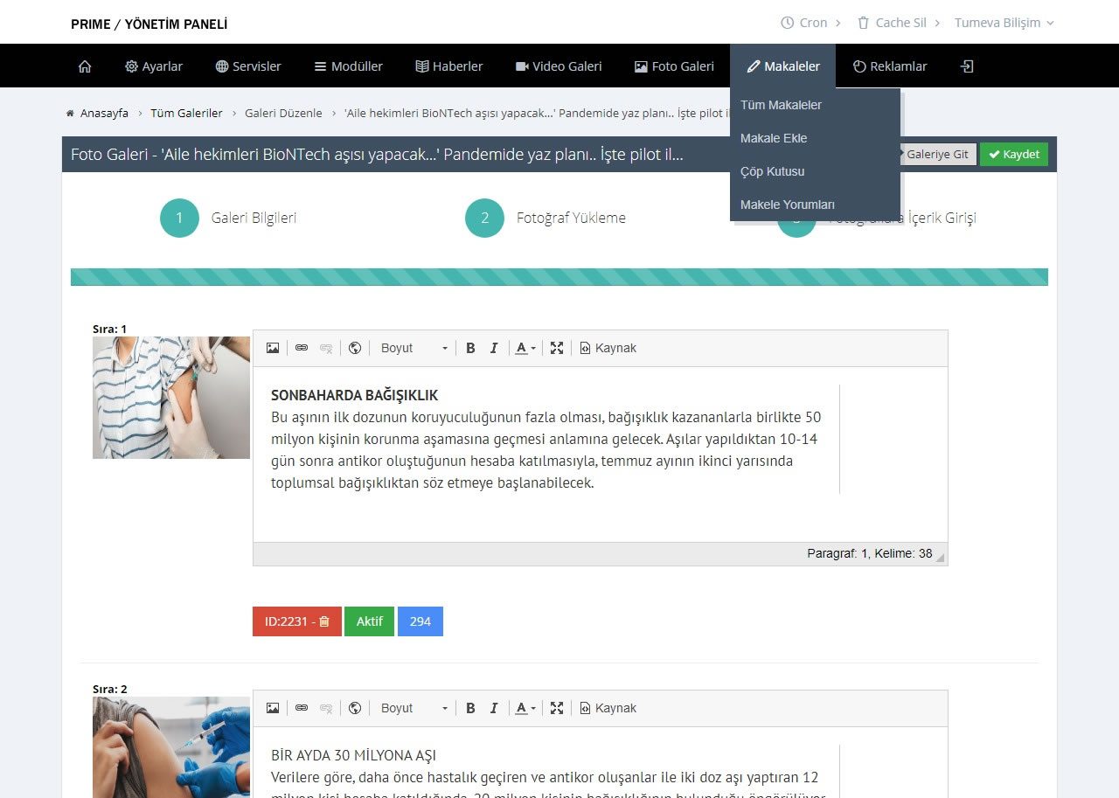
Task: Open Ayarlar menu
Action: [x=154, y=66]
